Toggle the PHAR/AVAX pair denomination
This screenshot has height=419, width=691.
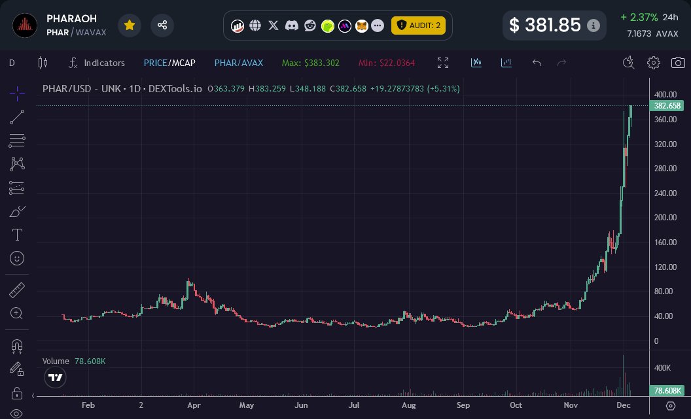coord(238,63)
